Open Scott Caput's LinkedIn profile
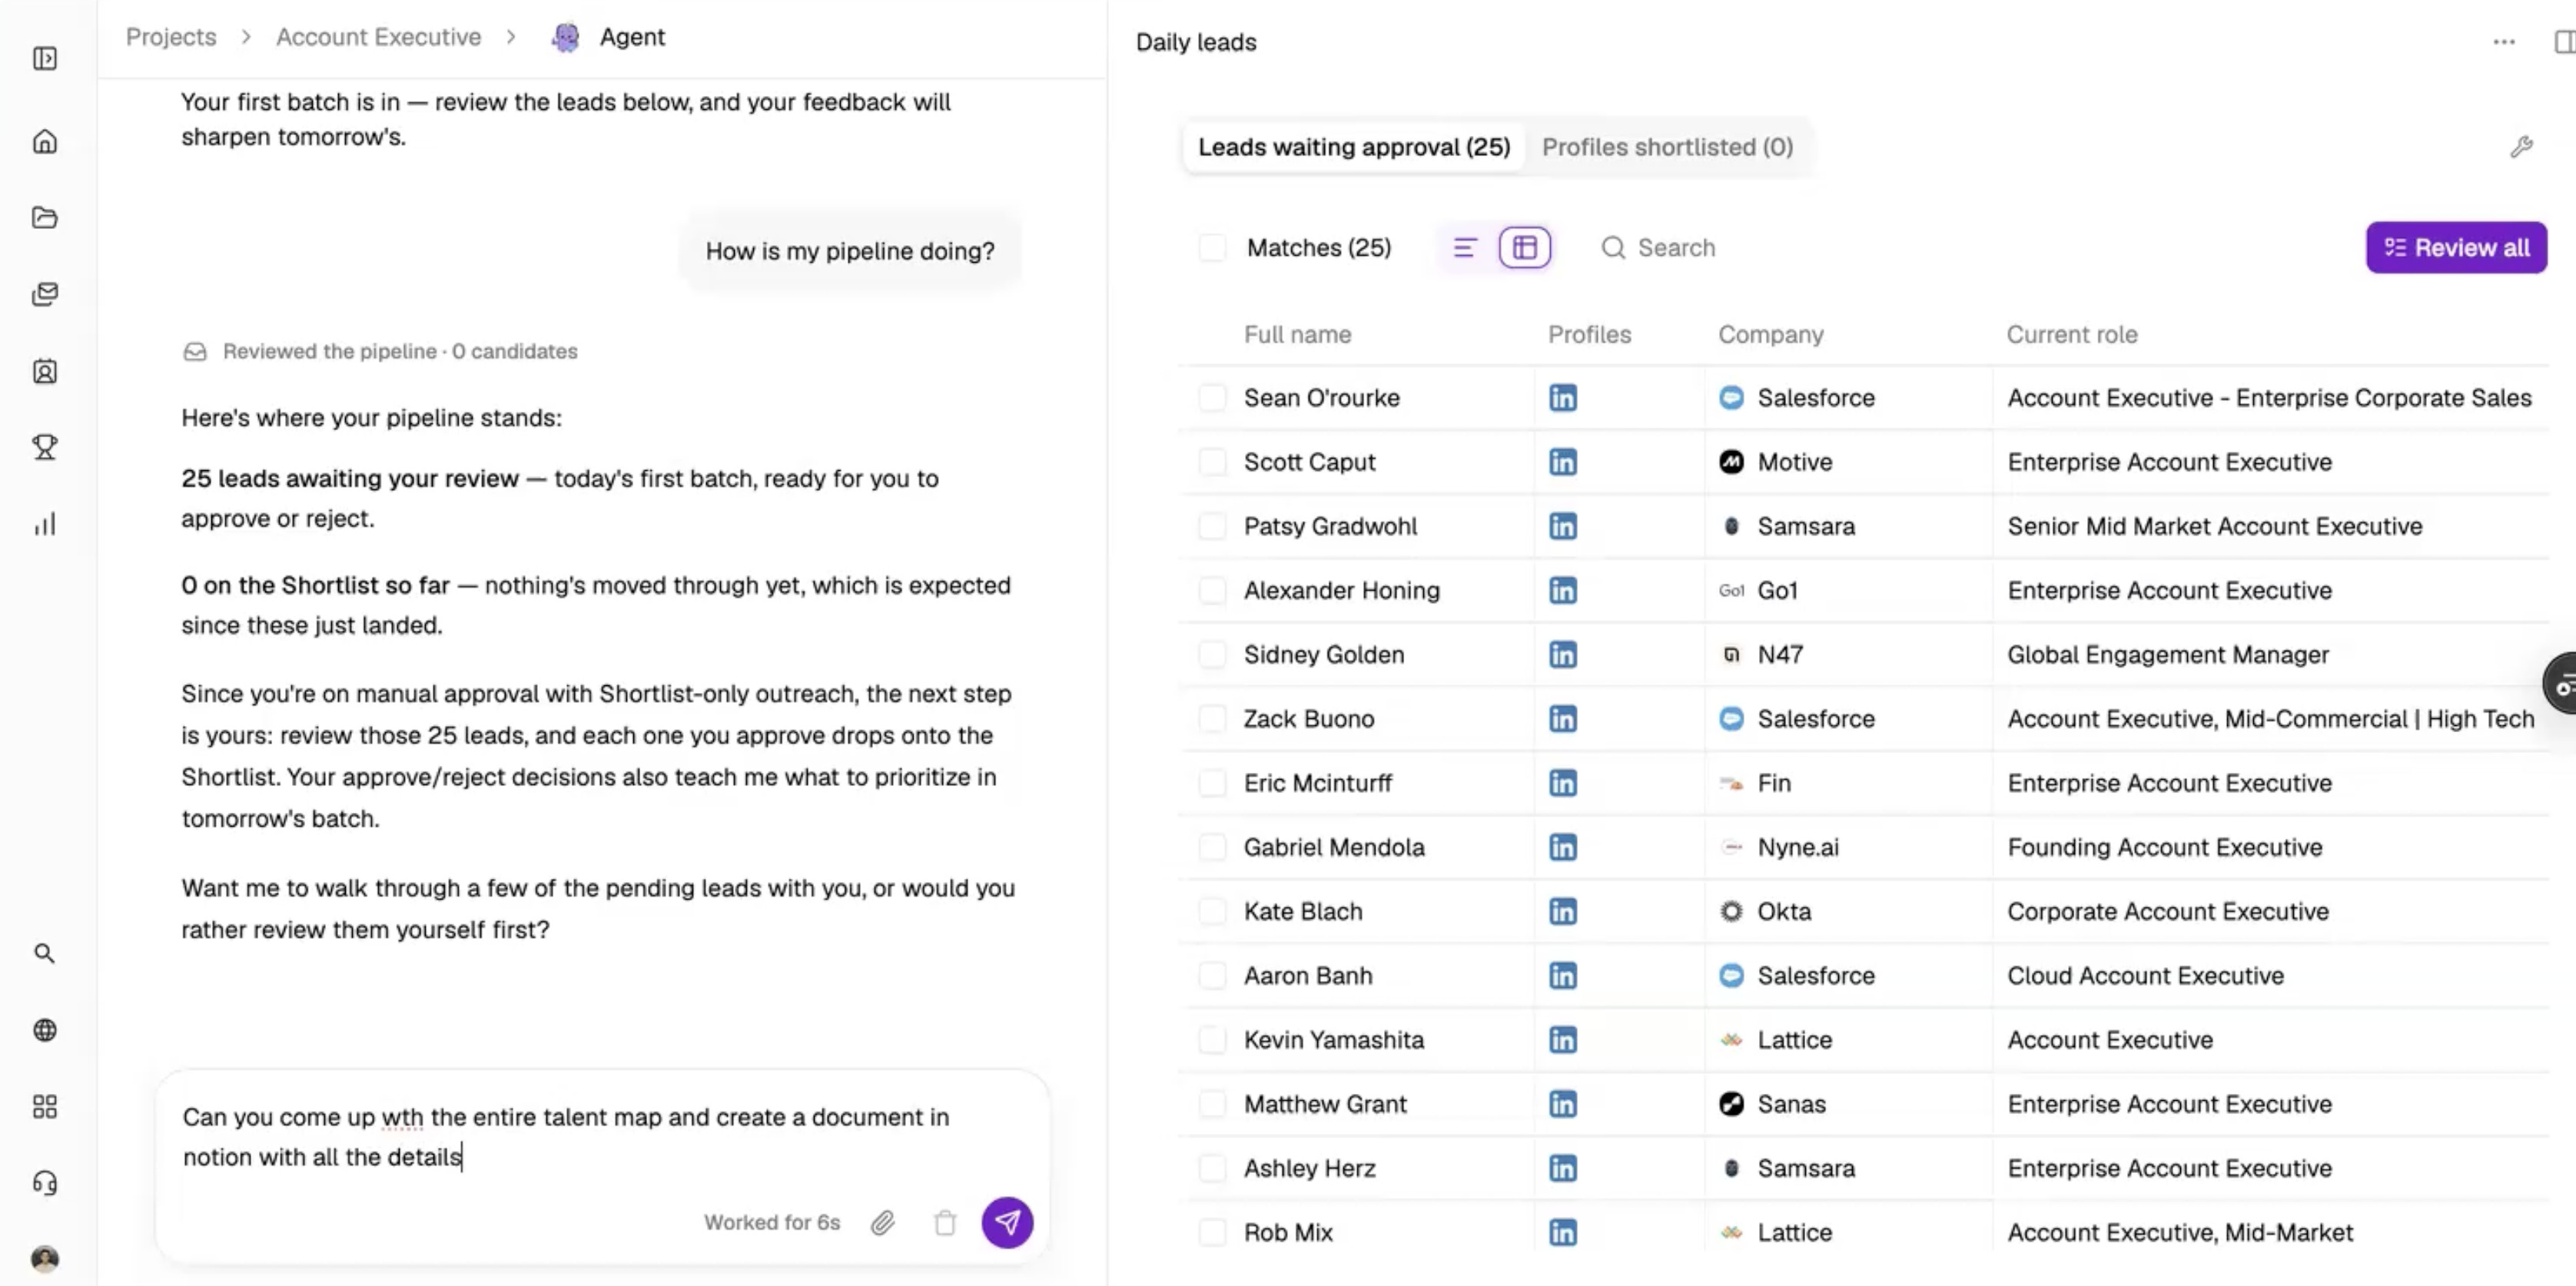 [x=1563, y=462]
